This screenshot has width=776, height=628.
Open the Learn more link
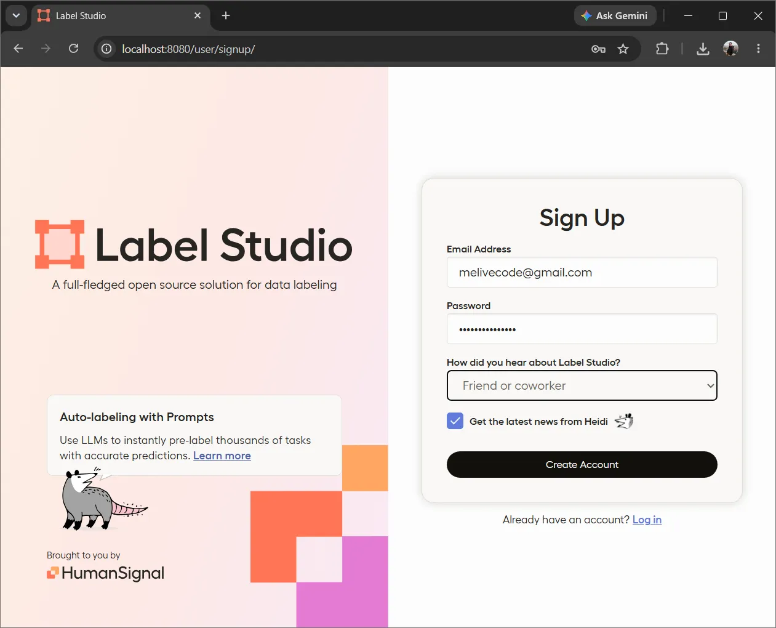(x=222, y=456)
